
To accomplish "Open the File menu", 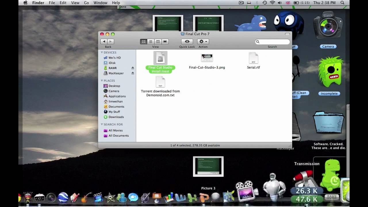I will click(52, 3).
